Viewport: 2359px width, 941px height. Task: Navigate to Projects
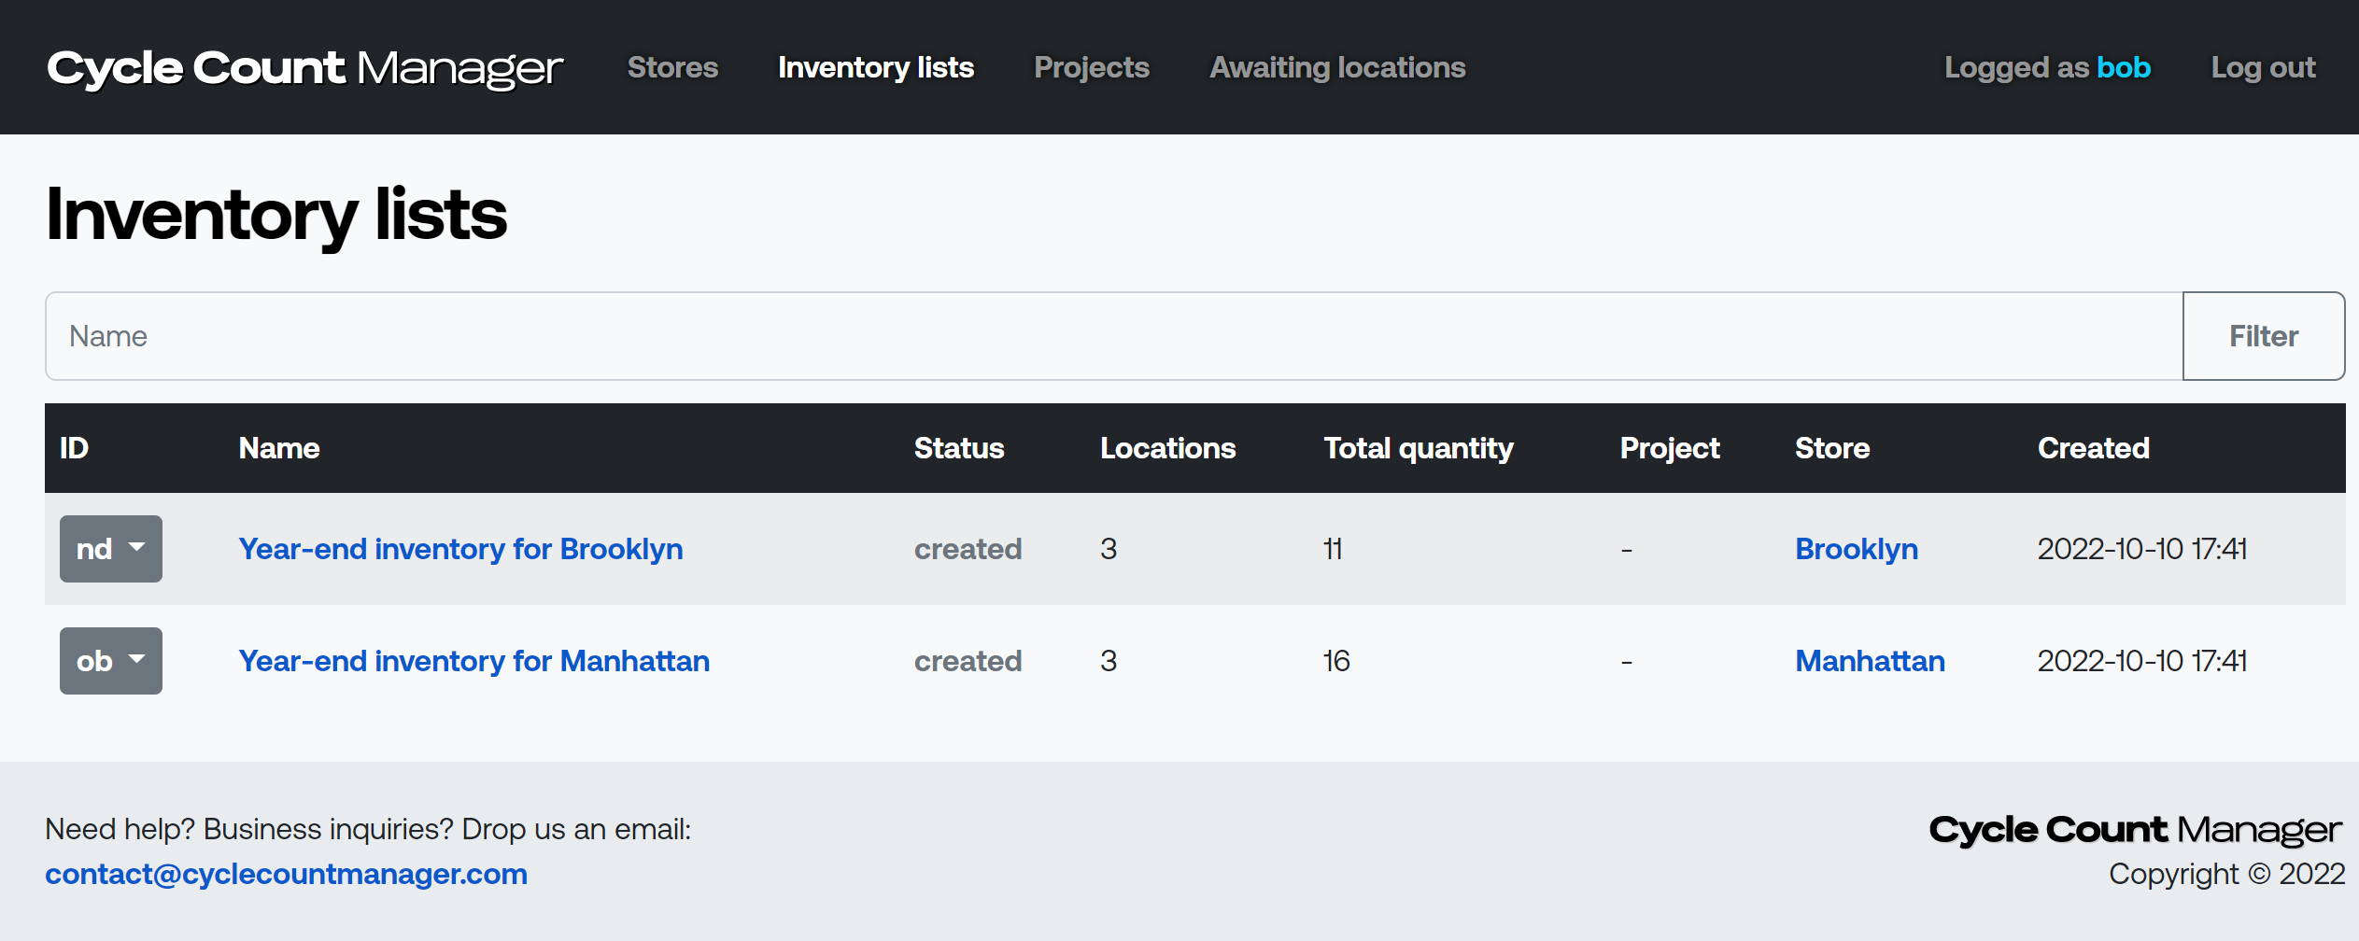1092,67
